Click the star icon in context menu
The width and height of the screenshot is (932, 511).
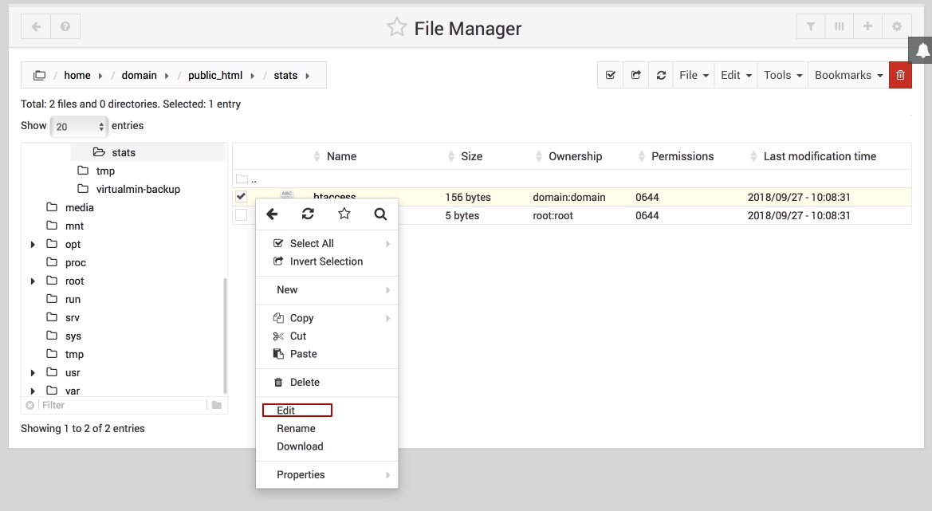344,214
